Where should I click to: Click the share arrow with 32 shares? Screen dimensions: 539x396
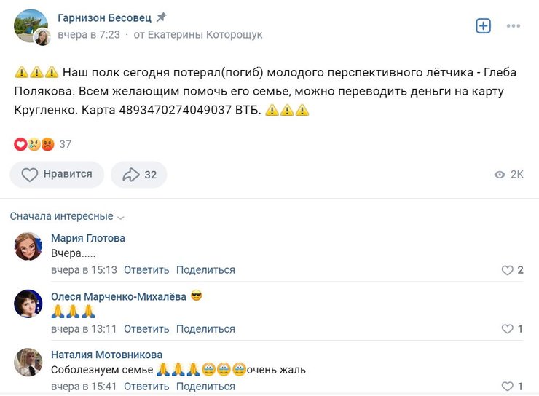click(141, 175)
